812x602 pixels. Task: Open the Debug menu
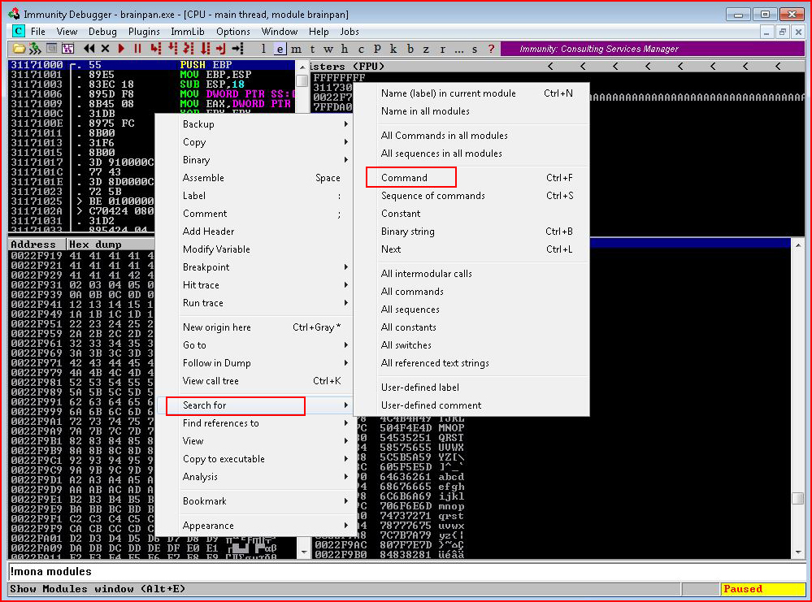pyautogui.click(x=102, y=32)
